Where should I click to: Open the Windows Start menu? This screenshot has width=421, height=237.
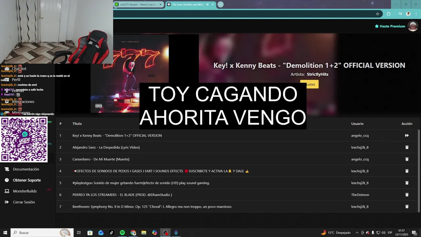pyautogui.click(x=5, y=233)
